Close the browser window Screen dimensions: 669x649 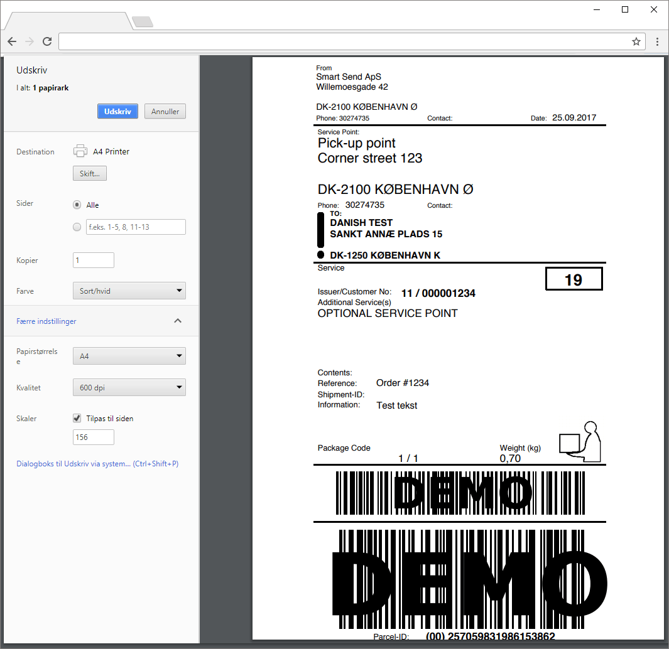coord(653,9)
